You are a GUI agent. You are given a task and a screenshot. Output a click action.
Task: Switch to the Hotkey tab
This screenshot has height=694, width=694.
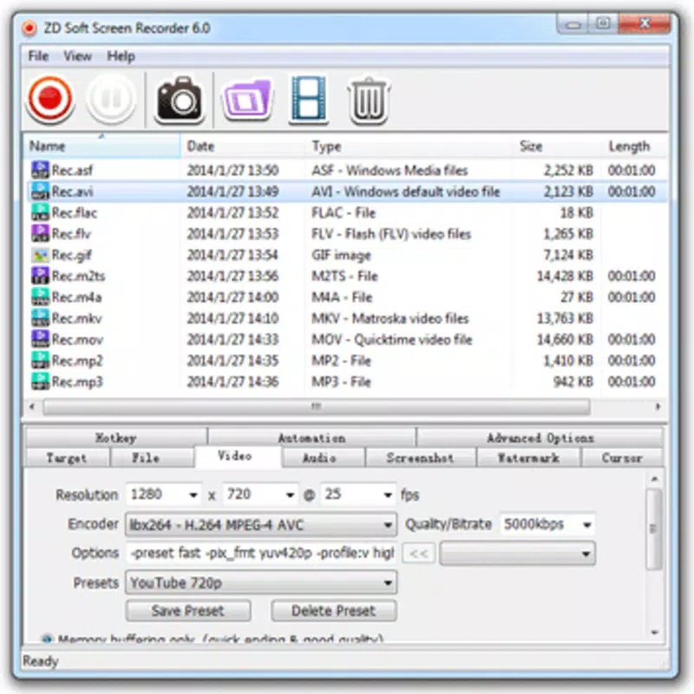pyautogui.click(x=116, y=438)
